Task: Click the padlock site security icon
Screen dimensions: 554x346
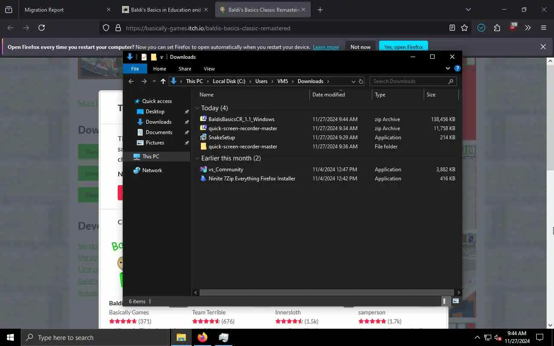Action: (x=118, y=28)
